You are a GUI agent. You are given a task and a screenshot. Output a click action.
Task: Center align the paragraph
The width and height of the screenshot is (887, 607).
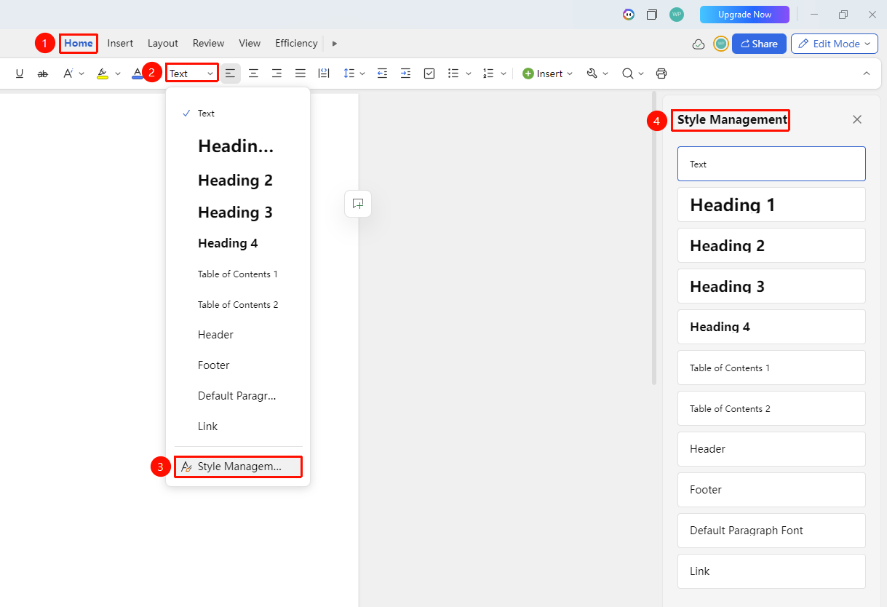[253, 74]
